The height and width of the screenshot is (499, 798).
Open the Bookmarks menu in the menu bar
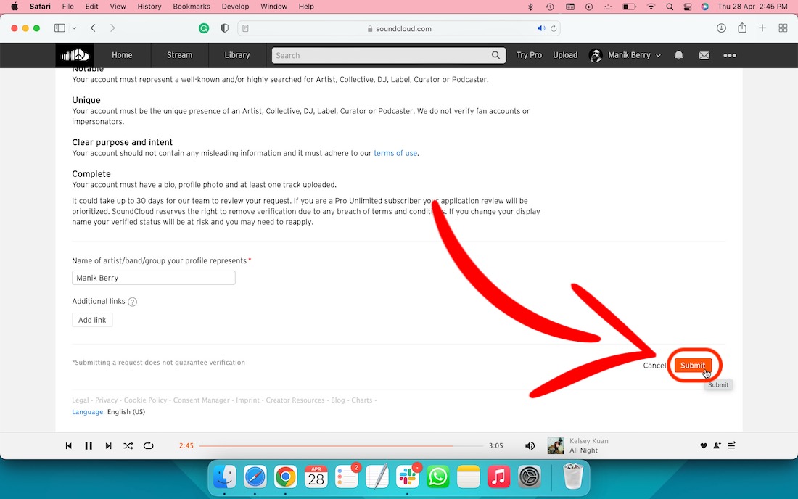[x=191, y=7]
